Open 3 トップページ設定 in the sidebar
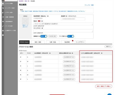This screenshot has width=115, height=95. point(9,8)
